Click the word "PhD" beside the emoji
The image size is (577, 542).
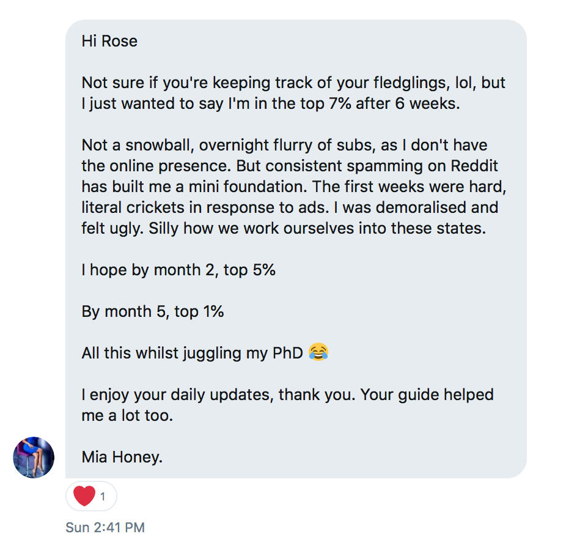tap(287, 353)
